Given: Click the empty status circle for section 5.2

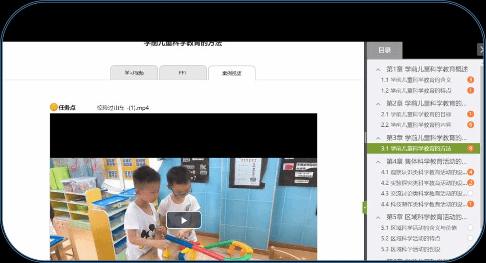Looking at the screenshot, I should 470,238.
